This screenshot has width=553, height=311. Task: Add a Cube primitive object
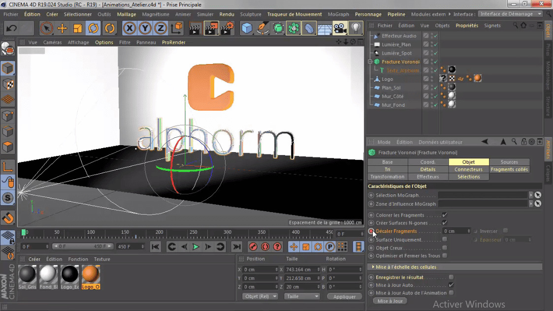[x=247, y=28]
